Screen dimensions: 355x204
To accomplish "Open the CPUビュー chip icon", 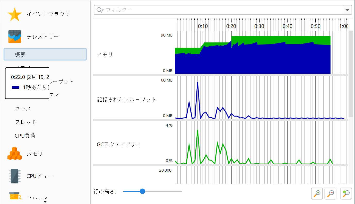I will [x=14, y=176].
